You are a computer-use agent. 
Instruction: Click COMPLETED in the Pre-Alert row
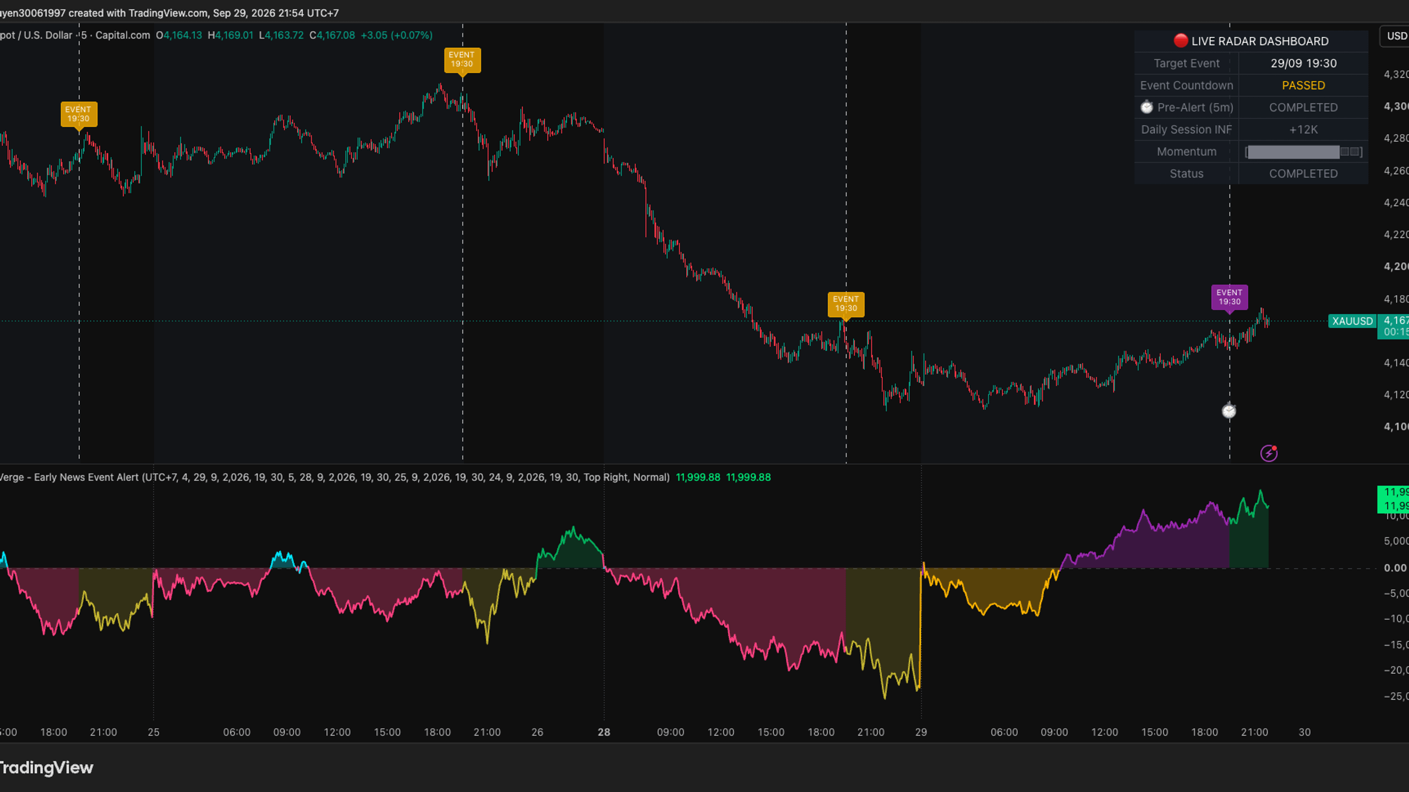1303,107
